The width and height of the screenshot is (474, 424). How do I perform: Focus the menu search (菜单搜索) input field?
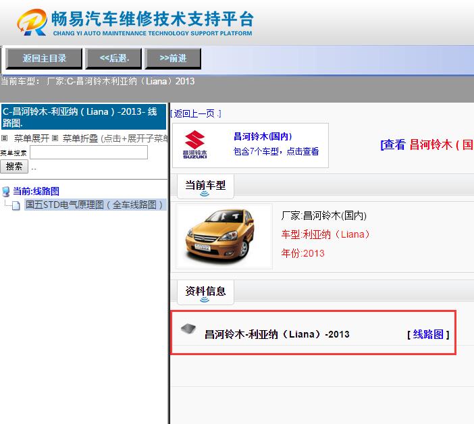coord(89,153)
